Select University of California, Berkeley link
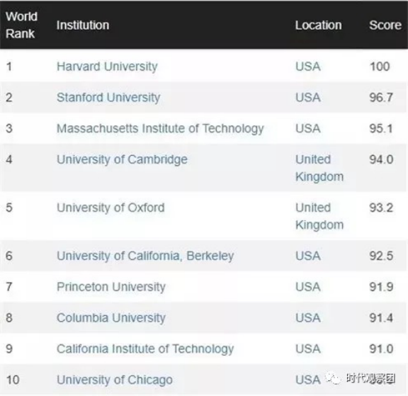Screen dimensions: 408x396 point(145,256)
